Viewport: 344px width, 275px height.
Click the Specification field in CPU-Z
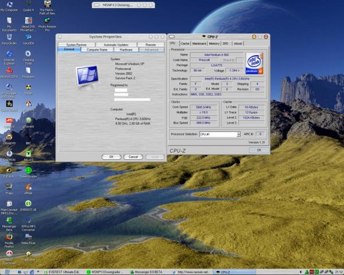(x=227, y=78)
